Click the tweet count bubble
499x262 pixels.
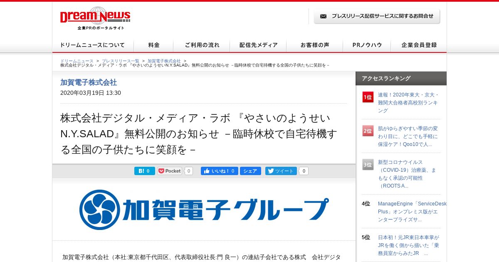click(x=304, y=171)
